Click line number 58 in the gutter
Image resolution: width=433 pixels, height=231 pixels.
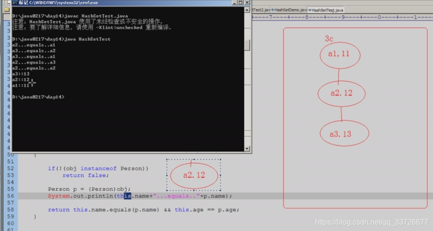[x=11, y=210]
